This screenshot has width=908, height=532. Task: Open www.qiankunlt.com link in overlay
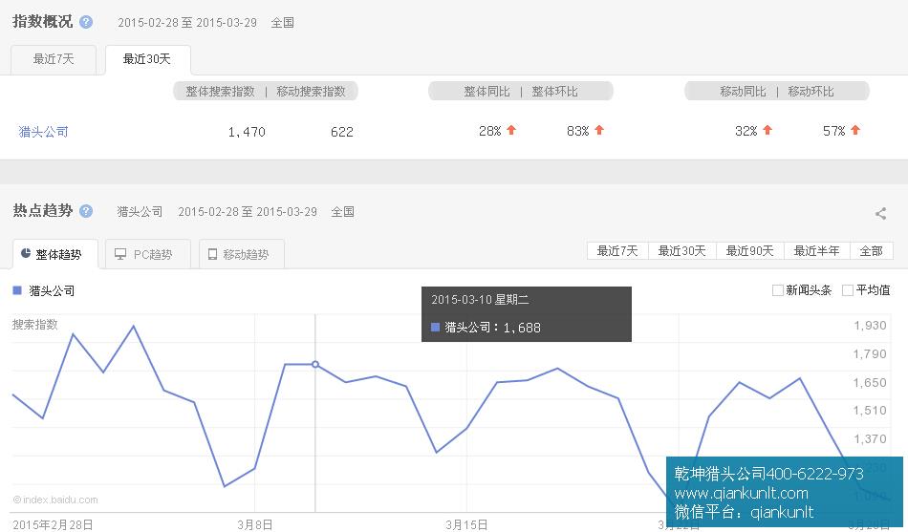[741, 493]
